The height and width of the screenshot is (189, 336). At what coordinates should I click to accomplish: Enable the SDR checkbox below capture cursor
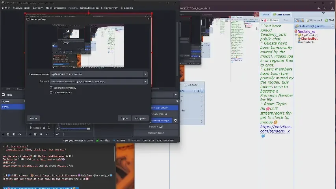coord(52,93)
